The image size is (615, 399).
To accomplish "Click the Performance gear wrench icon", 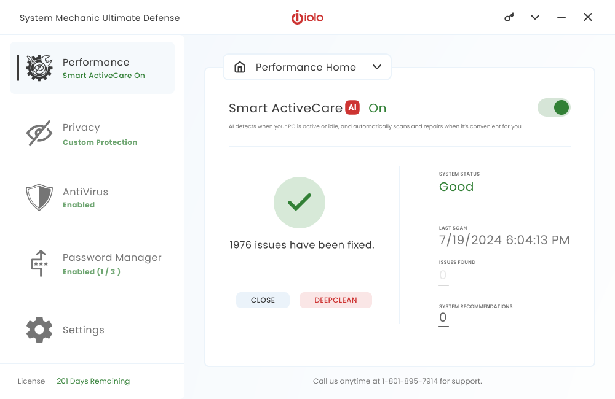I will pos(39,68).
